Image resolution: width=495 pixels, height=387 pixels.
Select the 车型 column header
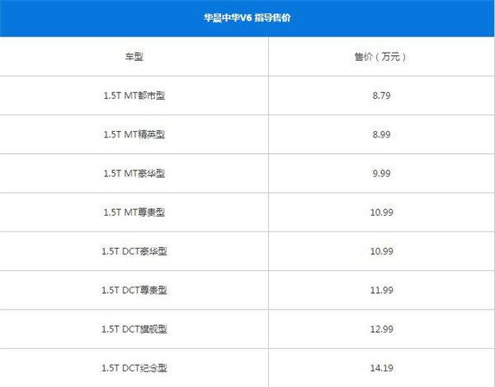[x=134, y=57]
